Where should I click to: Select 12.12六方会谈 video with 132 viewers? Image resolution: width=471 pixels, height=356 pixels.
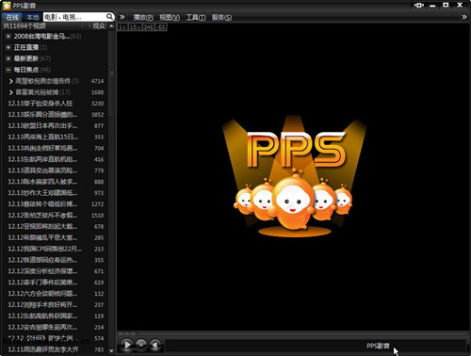coord(56,294)
